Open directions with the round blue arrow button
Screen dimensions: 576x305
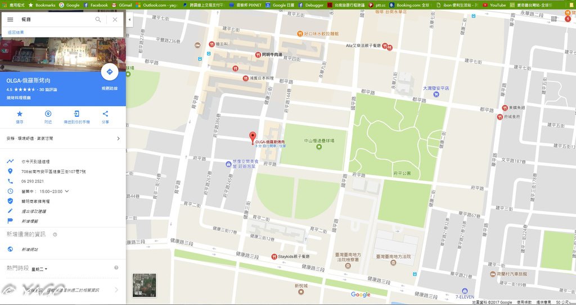pyautogui.click(x=110, y=72)
